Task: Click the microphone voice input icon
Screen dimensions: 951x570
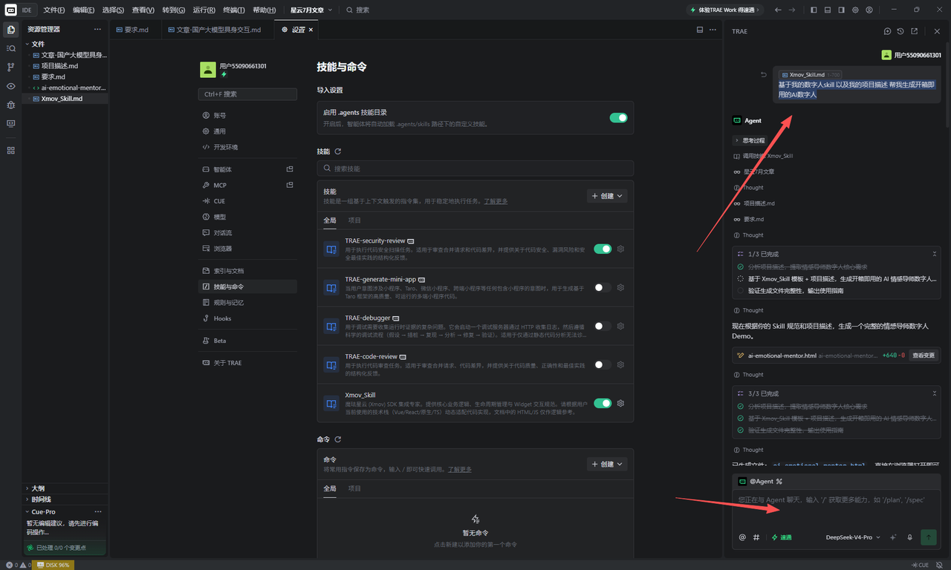Action: point(909,537)
